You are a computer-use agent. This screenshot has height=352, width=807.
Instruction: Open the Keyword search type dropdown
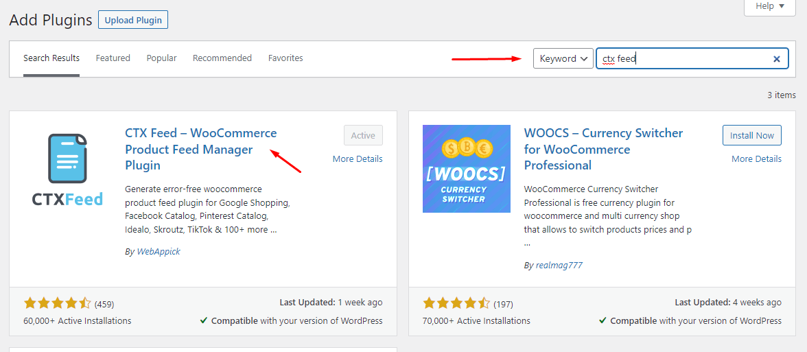(563, 59)
